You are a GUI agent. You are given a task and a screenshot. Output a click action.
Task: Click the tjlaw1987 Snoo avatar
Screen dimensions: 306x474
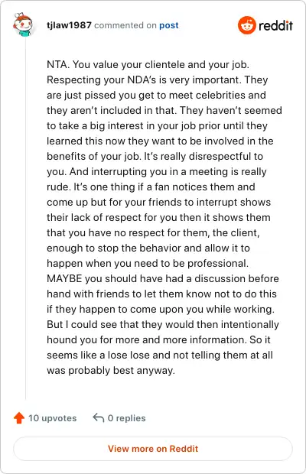(23, 24)
